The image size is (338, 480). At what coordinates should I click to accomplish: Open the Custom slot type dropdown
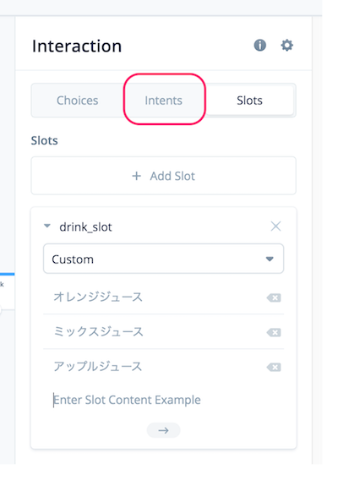click(x=163, y=259)
